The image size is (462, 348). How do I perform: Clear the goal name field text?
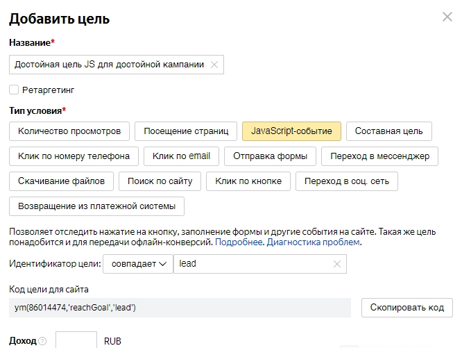pos(214,65)
